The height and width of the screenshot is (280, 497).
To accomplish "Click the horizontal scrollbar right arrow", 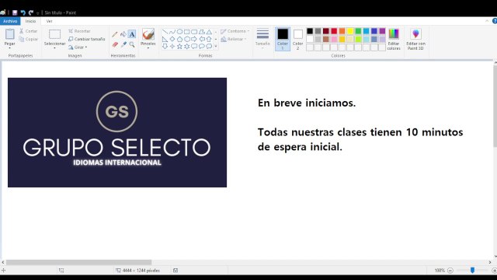I will (490, 262).
